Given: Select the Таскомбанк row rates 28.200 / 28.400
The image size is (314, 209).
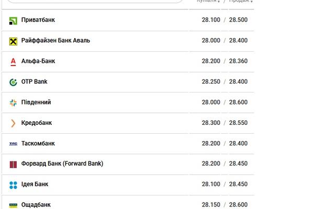Looking at the screenshot, I should coord(225,143).
